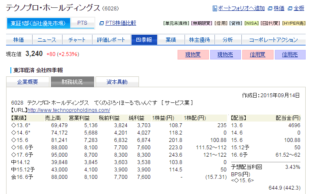Click the [単元未満株] tag
Viewport: 310px width, 194px height.
click(176, 23)
